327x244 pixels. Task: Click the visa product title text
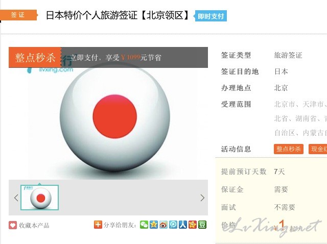pos(118,15)
